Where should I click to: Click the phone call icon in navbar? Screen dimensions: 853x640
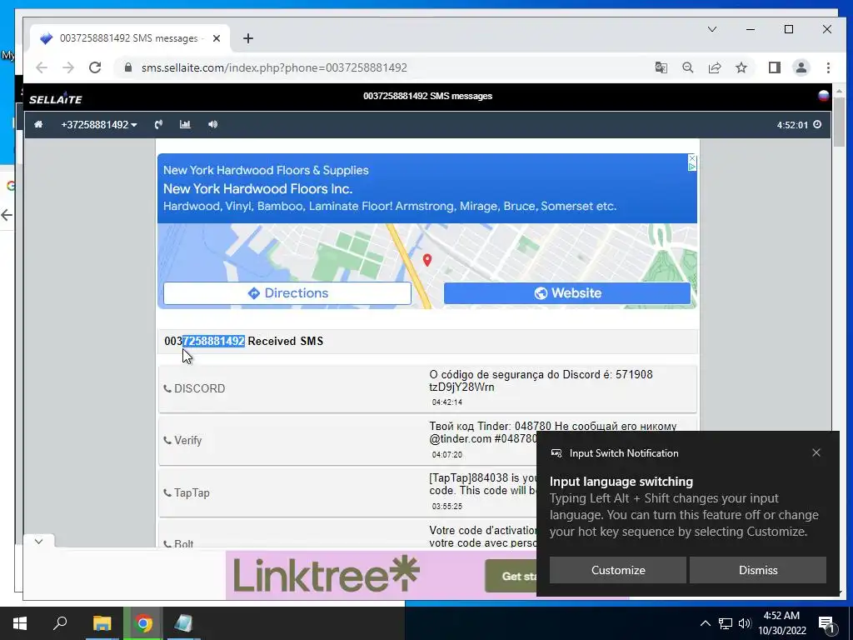pyautogui.click(x=158, y=125)
